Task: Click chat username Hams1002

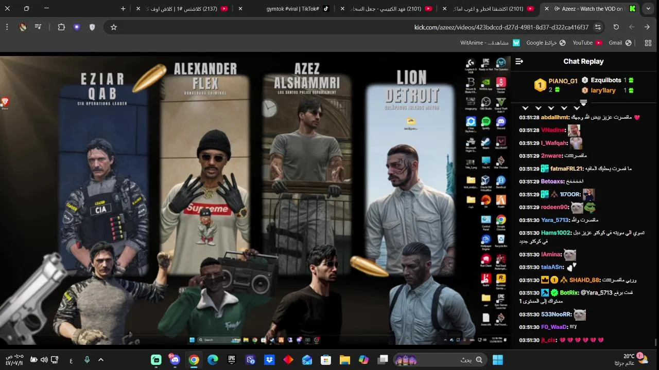Action: point(556,233)
